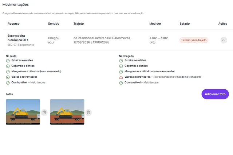Click the check icon for arrival Caçamba e dentes
The height and width of the screenshot is (155, 233).
[121, 66]
